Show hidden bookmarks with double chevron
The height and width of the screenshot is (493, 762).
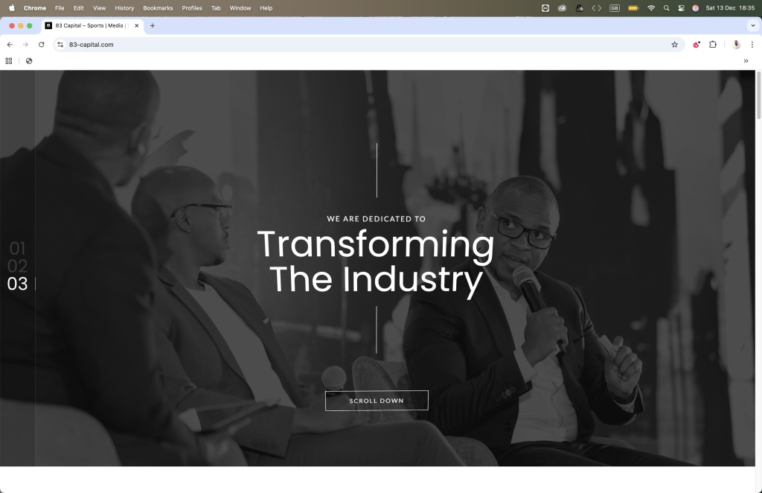(746, 61)
